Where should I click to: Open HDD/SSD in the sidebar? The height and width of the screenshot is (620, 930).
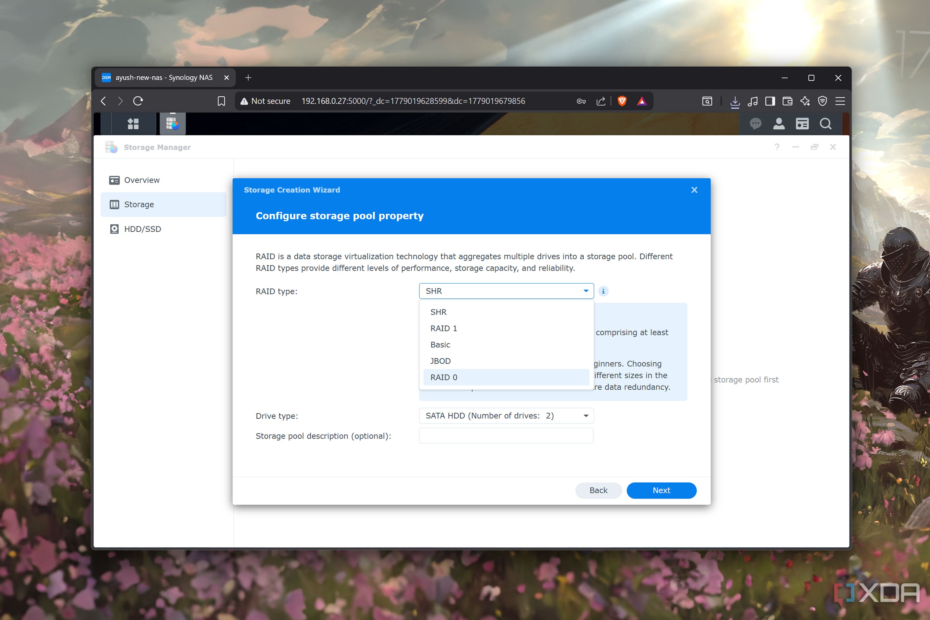point(164,229)
